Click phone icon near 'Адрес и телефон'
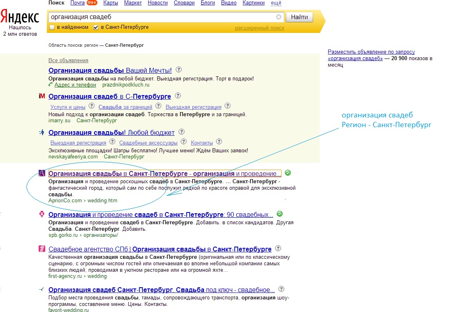Image resolution: width=463 pixels, height=312 pixels. coord(51,84)
